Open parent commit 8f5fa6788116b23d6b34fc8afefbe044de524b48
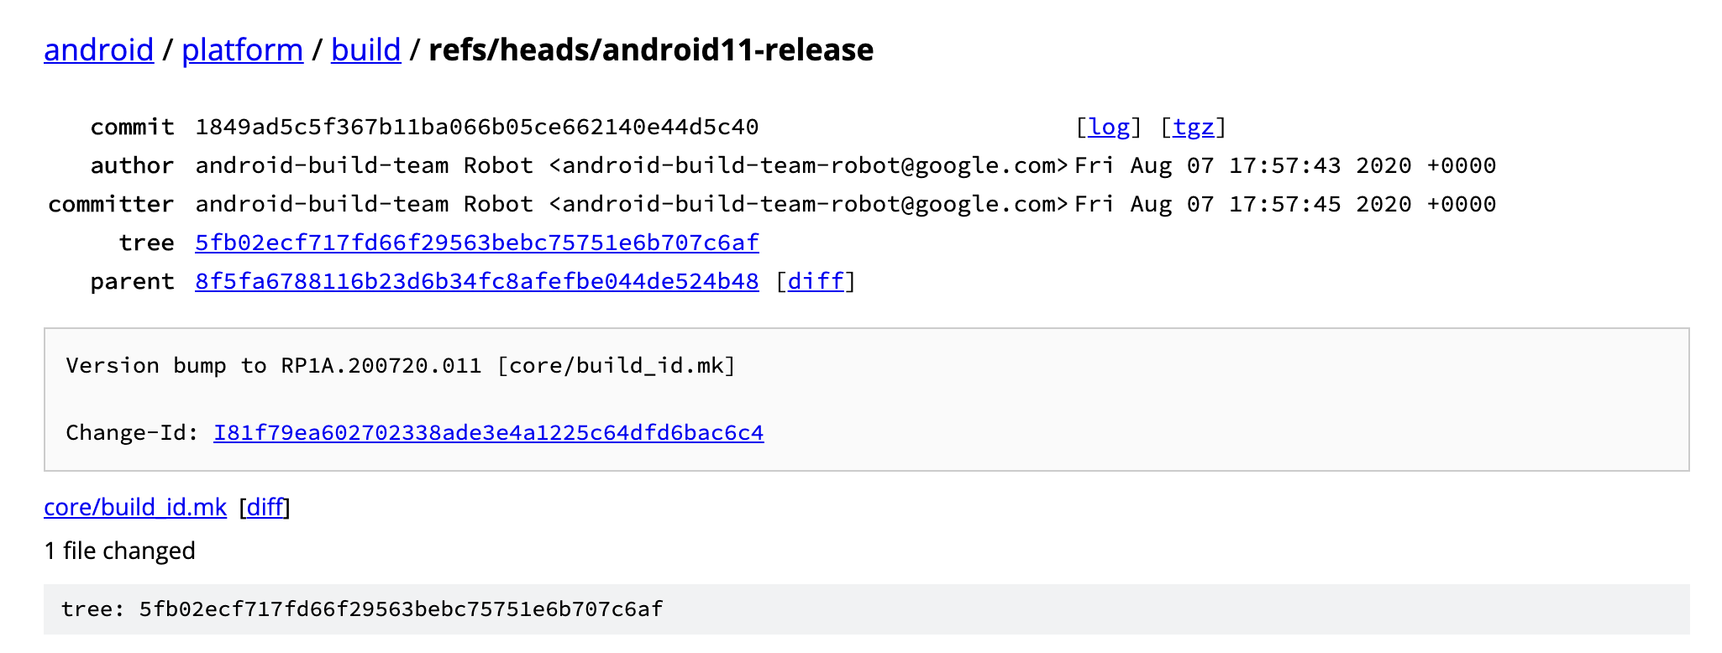Screen dimensions: 1722x653 click(475, 281)
